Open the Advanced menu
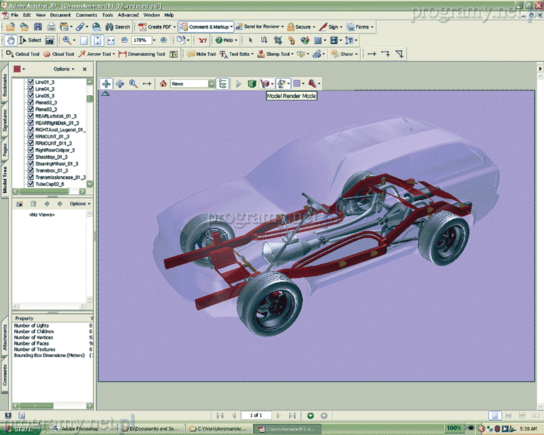Screen dimensions: 544x435 (128, 14)
